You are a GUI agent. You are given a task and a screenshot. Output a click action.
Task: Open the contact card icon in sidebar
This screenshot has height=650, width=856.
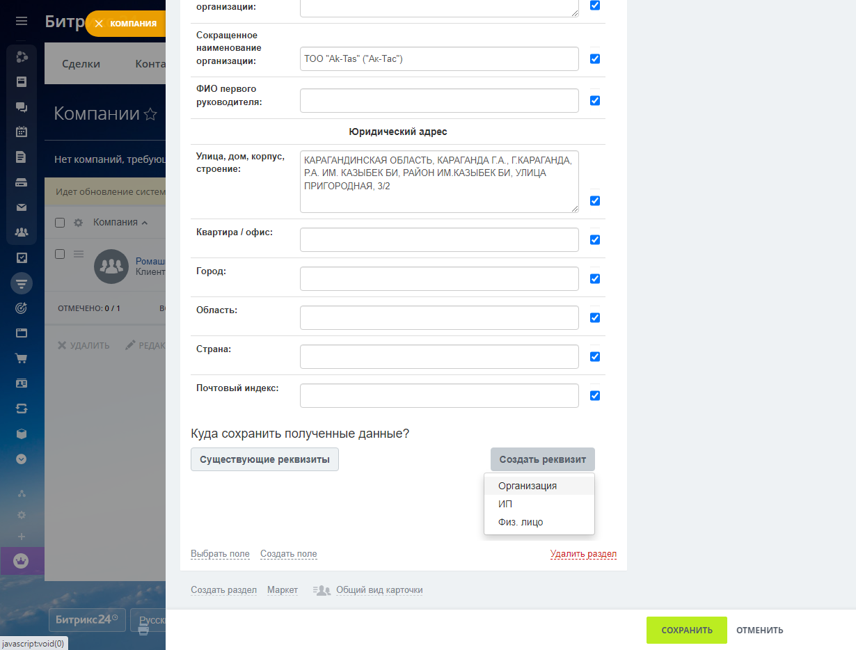coord(22,383)
